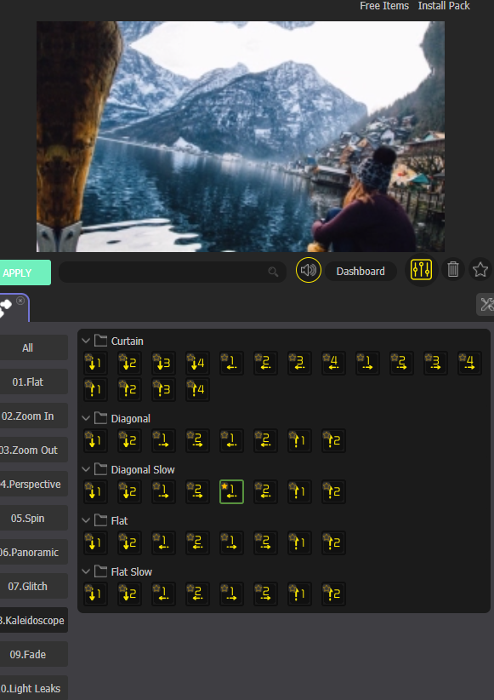Pick Flat right-arrow preset 1
The image size is (494, 700).
(x=231, y=542)
